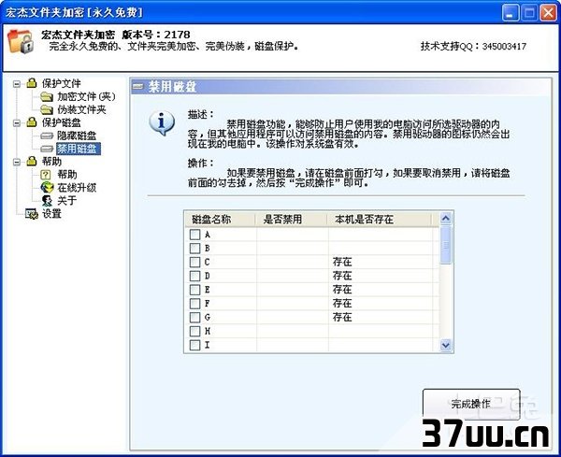Click the folder icon beside 加密文件(夹)
Image resolution: width=561 pixels, height=457 pixels.
47,96
